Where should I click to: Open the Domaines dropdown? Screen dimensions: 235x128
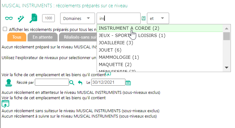77,18
